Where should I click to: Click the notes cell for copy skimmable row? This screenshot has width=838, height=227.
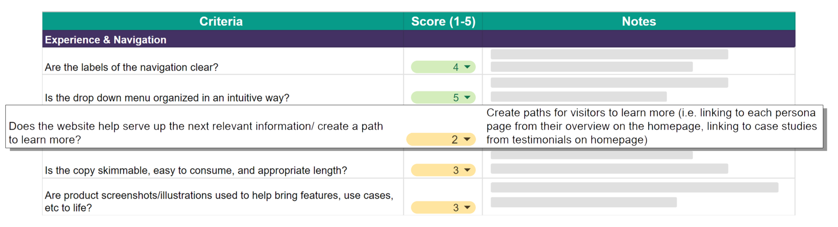pyautogui.click(x=638, y=164)
